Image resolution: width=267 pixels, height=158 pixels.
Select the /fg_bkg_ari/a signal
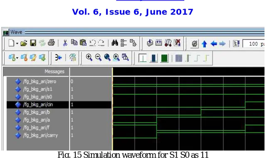pyautogui.click(x=37, y=120)
